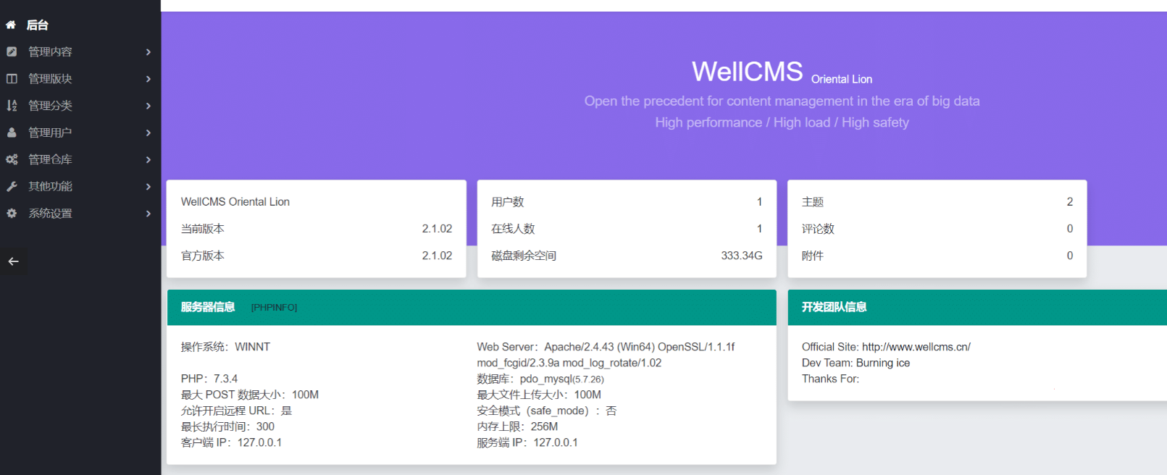Expand the 系统设置 chevron arrow
Screen dimensions: 1167x475
click(148, 214)
